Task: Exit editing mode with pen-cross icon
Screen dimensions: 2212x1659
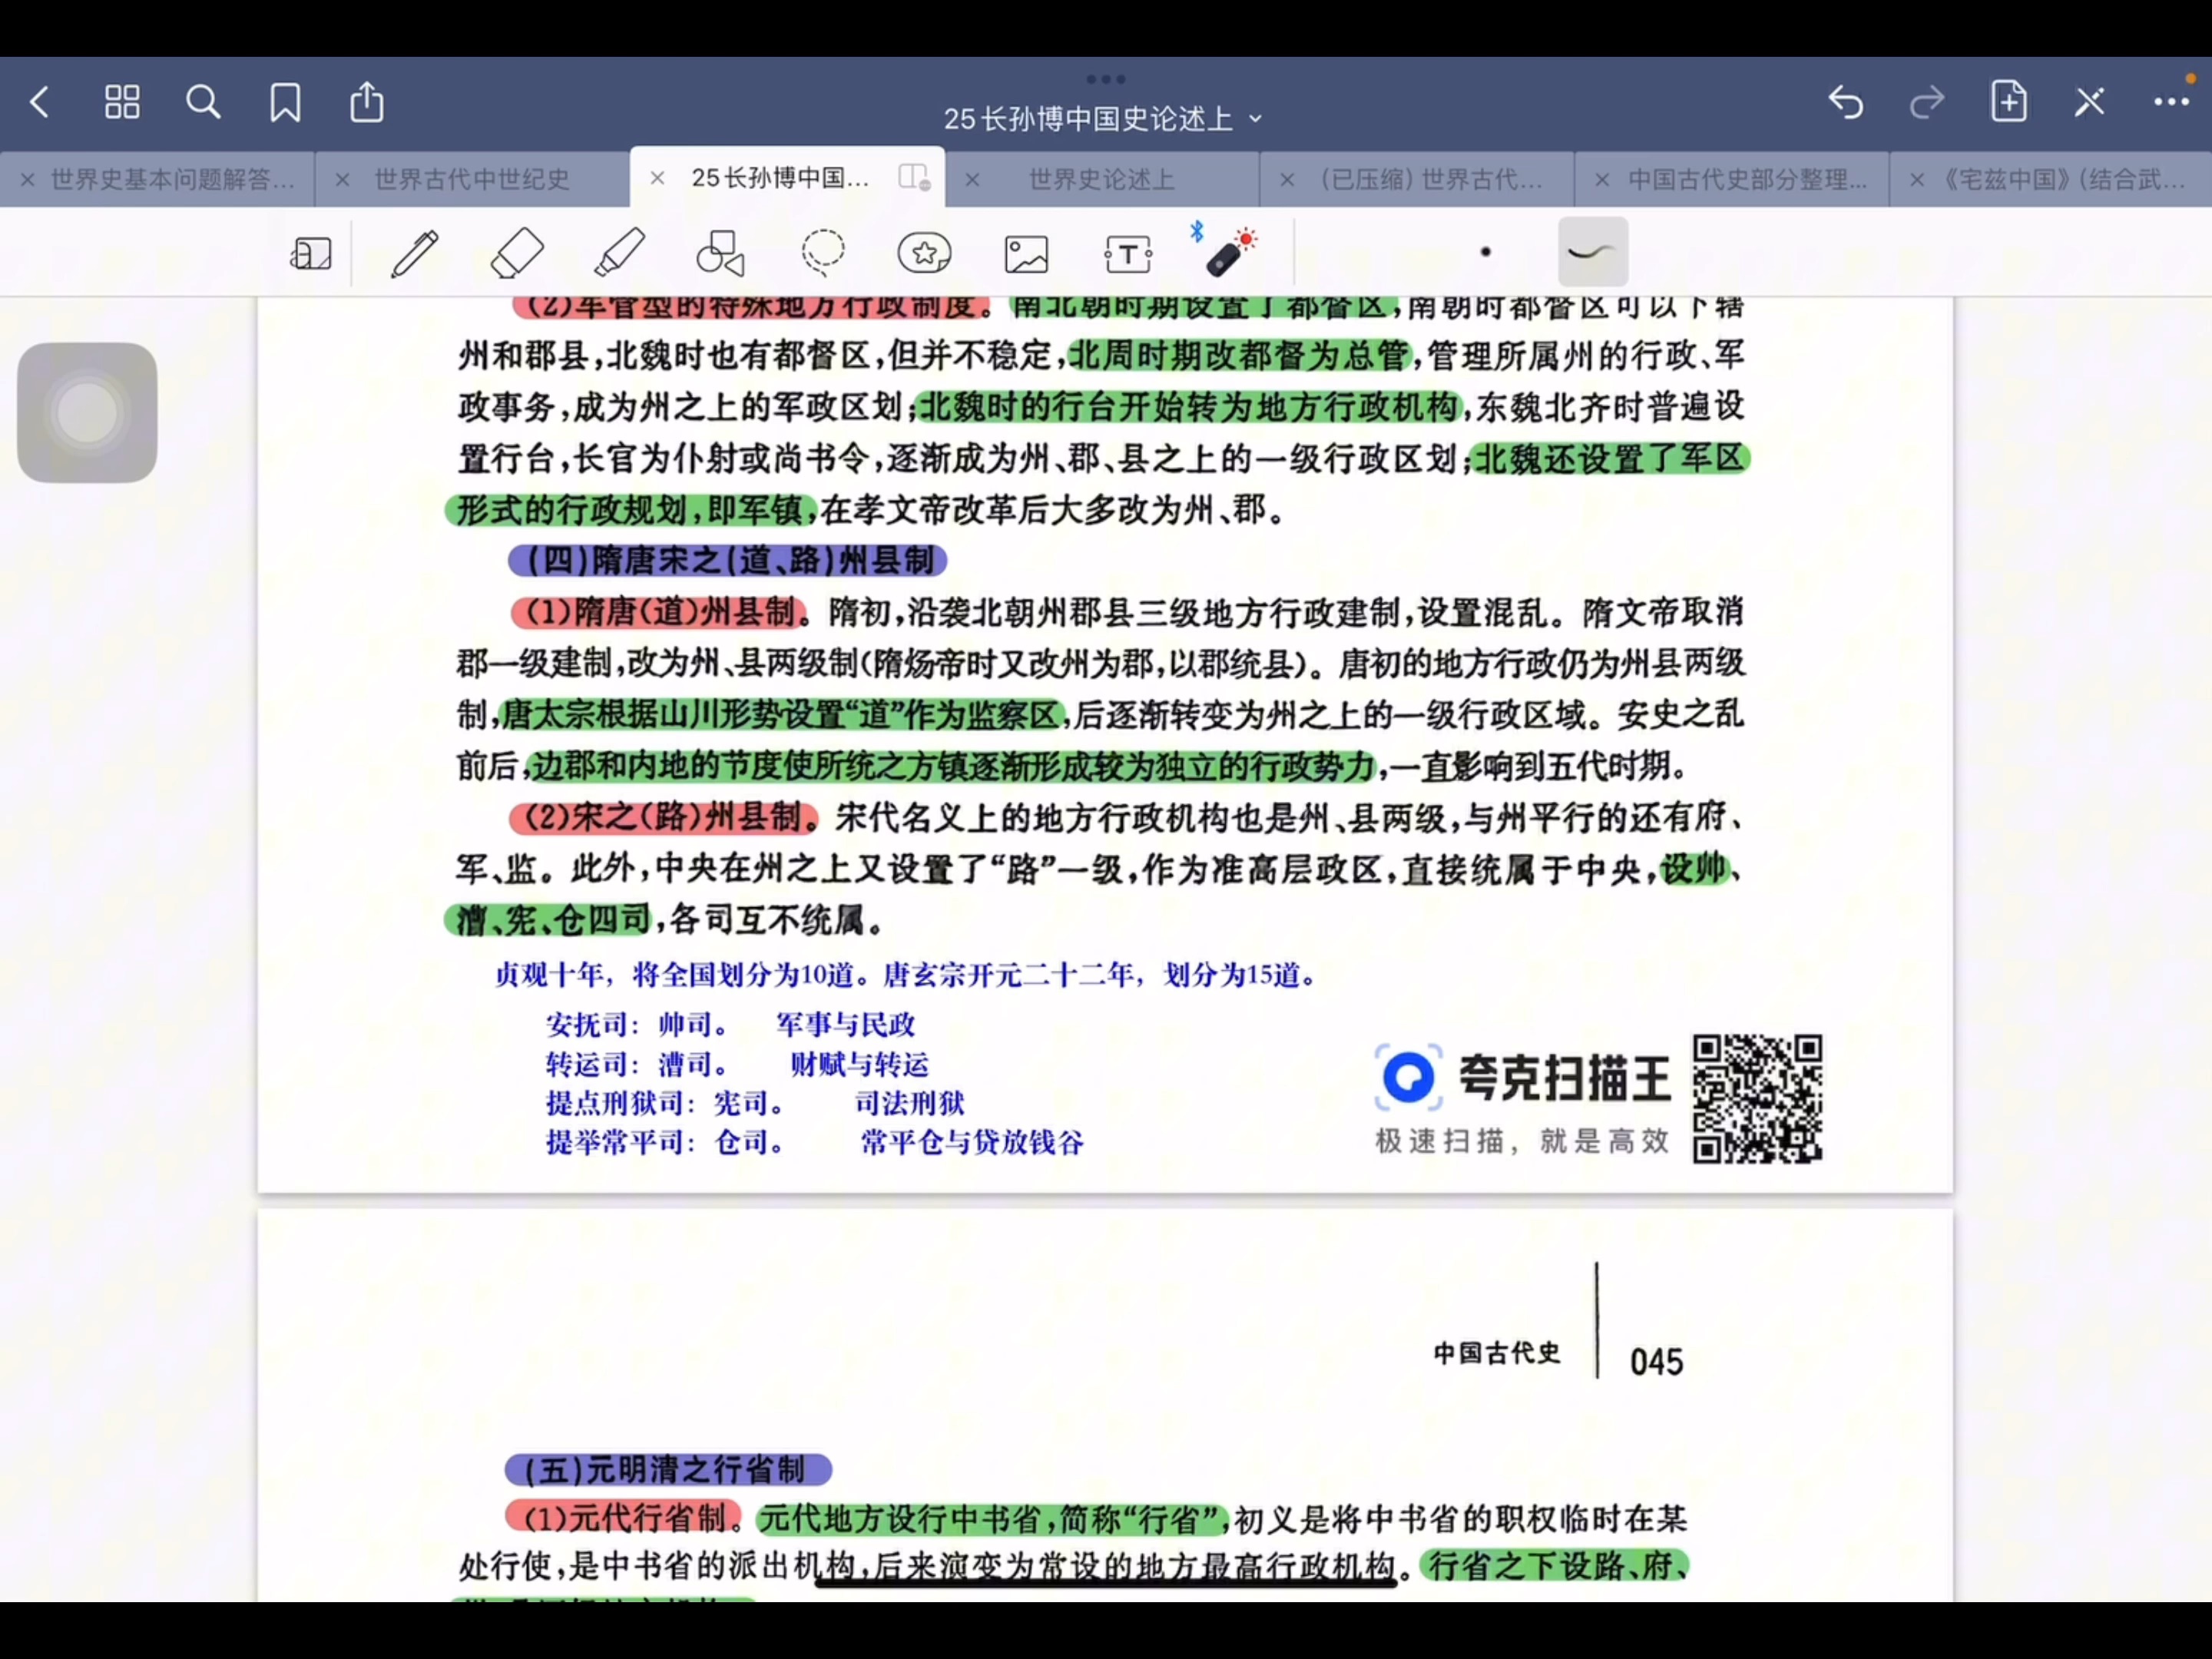Action: [x=2090, y=102]
